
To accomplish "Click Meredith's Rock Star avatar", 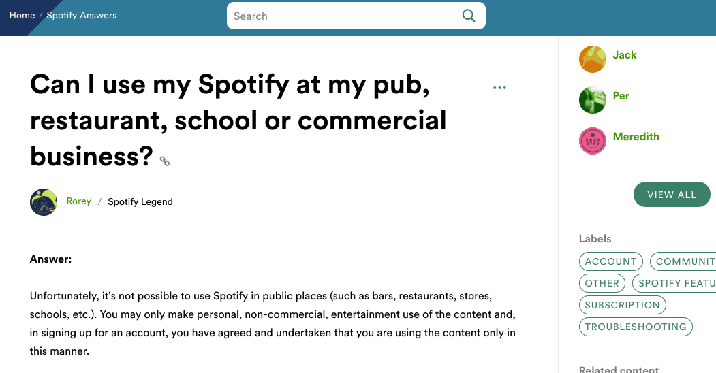I will click(x=592, y=141).
